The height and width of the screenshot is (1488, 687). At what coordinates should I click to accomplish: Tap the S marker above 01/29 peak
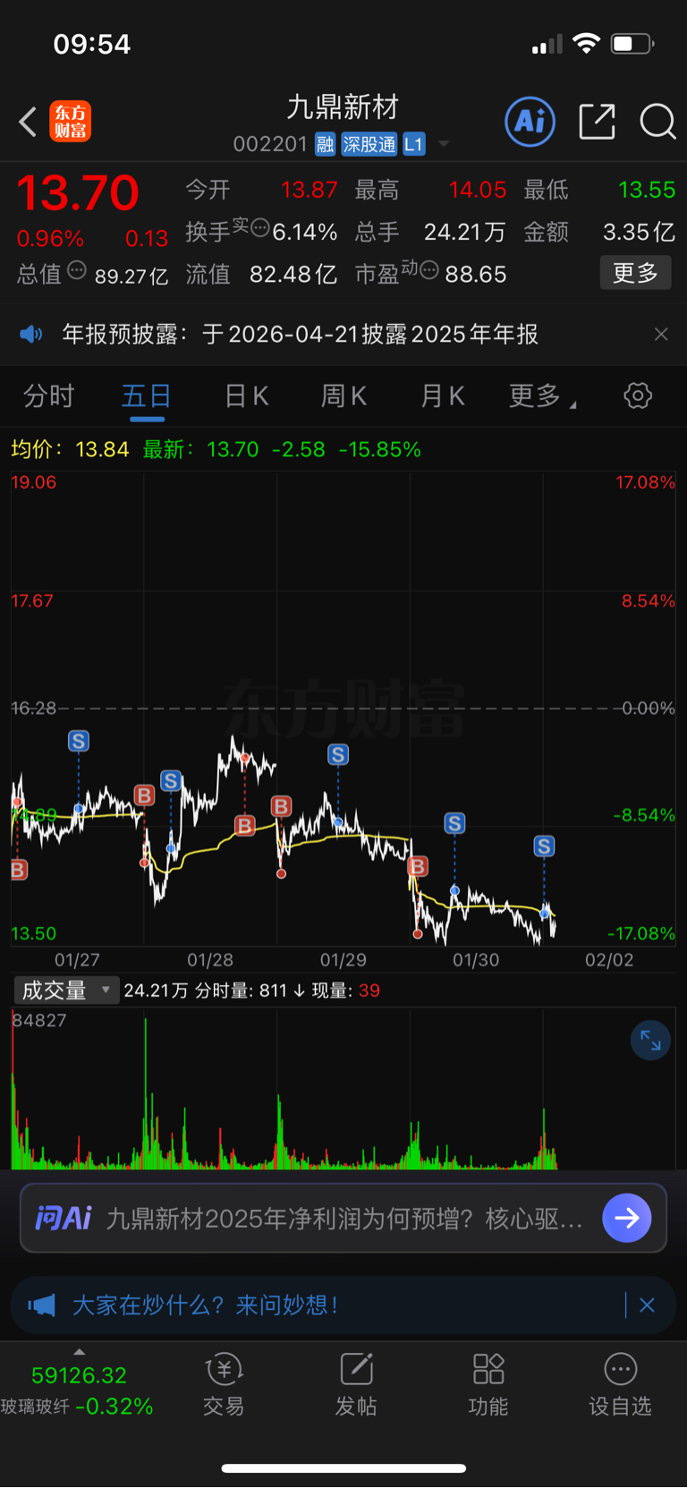point(338,754)
